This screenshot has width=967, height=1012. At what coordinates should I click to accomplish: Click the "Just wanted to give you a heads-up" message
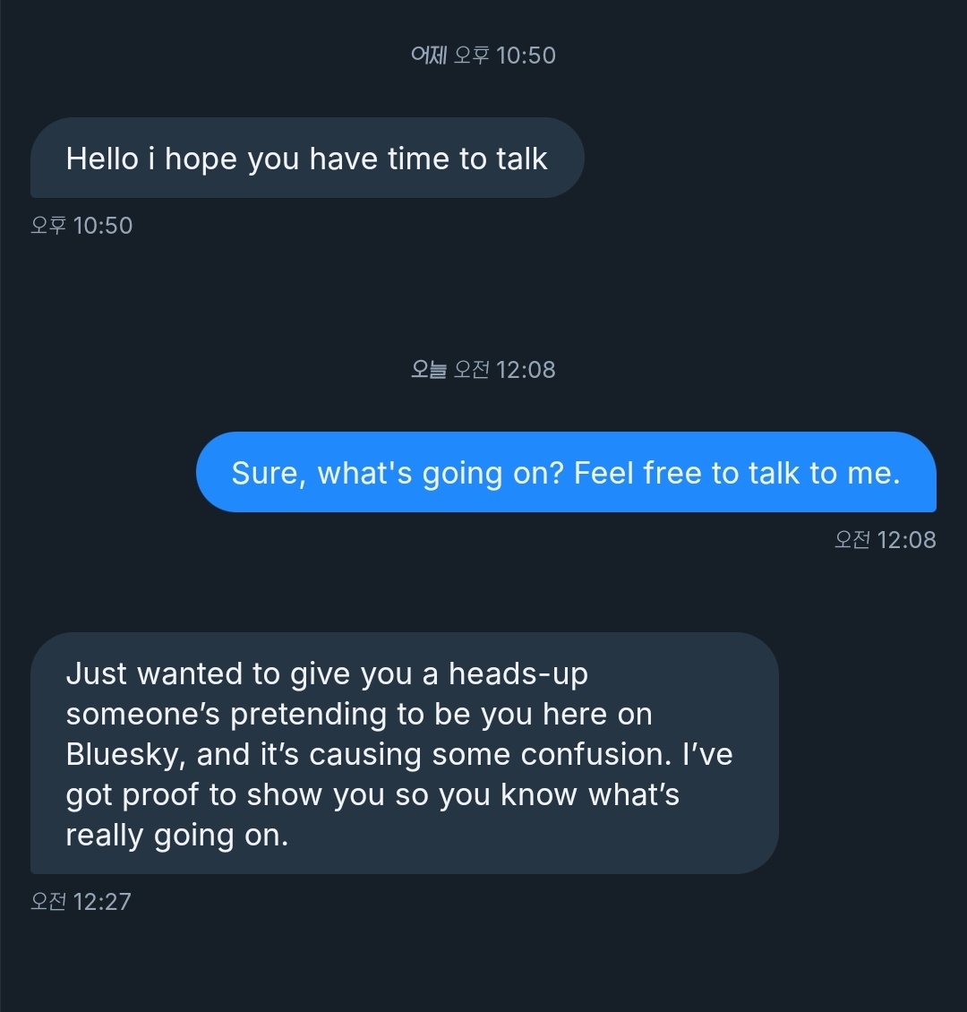point(403,753)
